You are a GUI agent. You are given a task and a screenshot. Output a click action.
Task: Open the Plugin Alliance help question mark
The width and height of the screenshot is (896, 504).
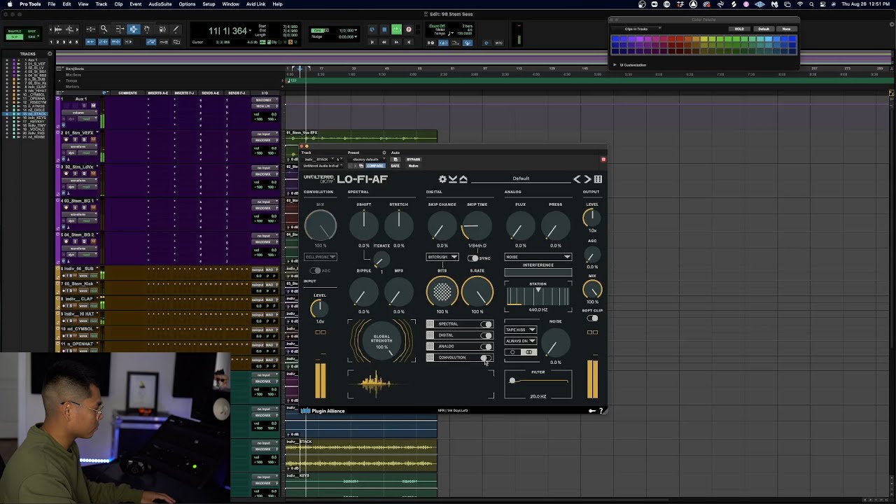point(601,411)
